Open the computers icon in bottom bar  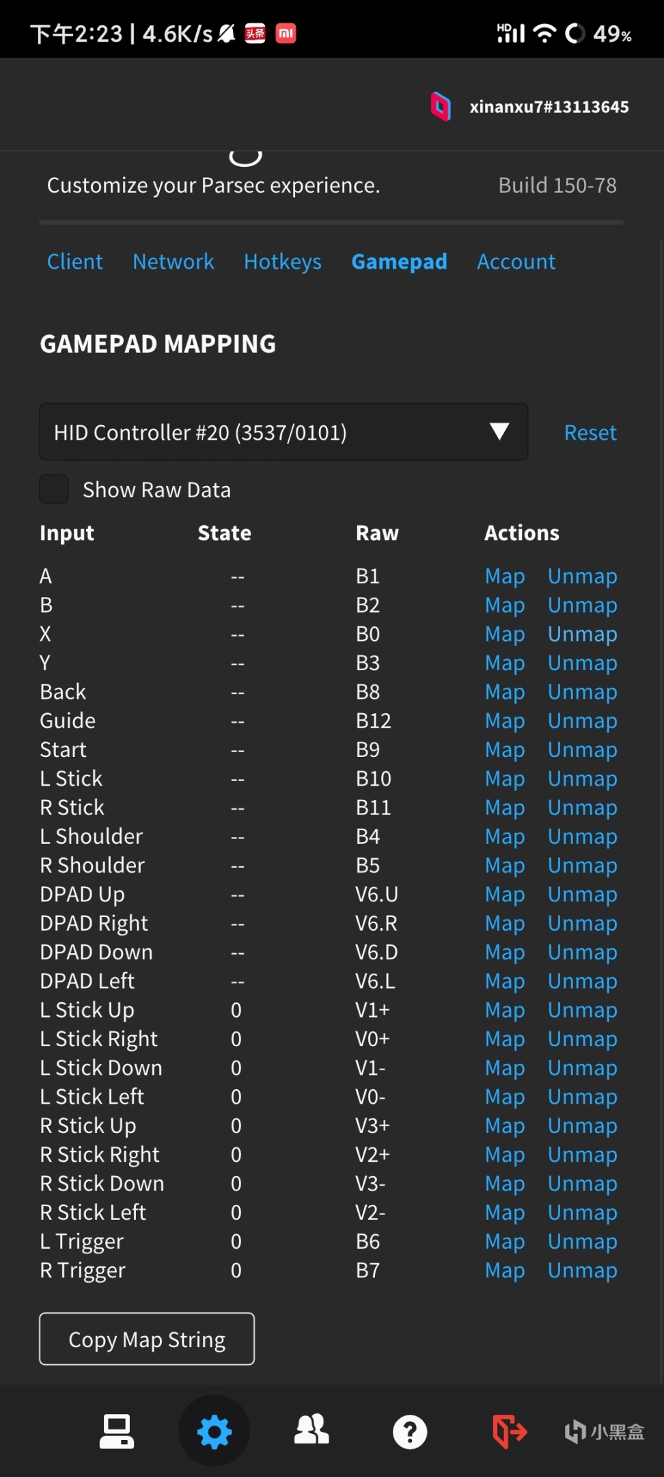click(117, 1431)
